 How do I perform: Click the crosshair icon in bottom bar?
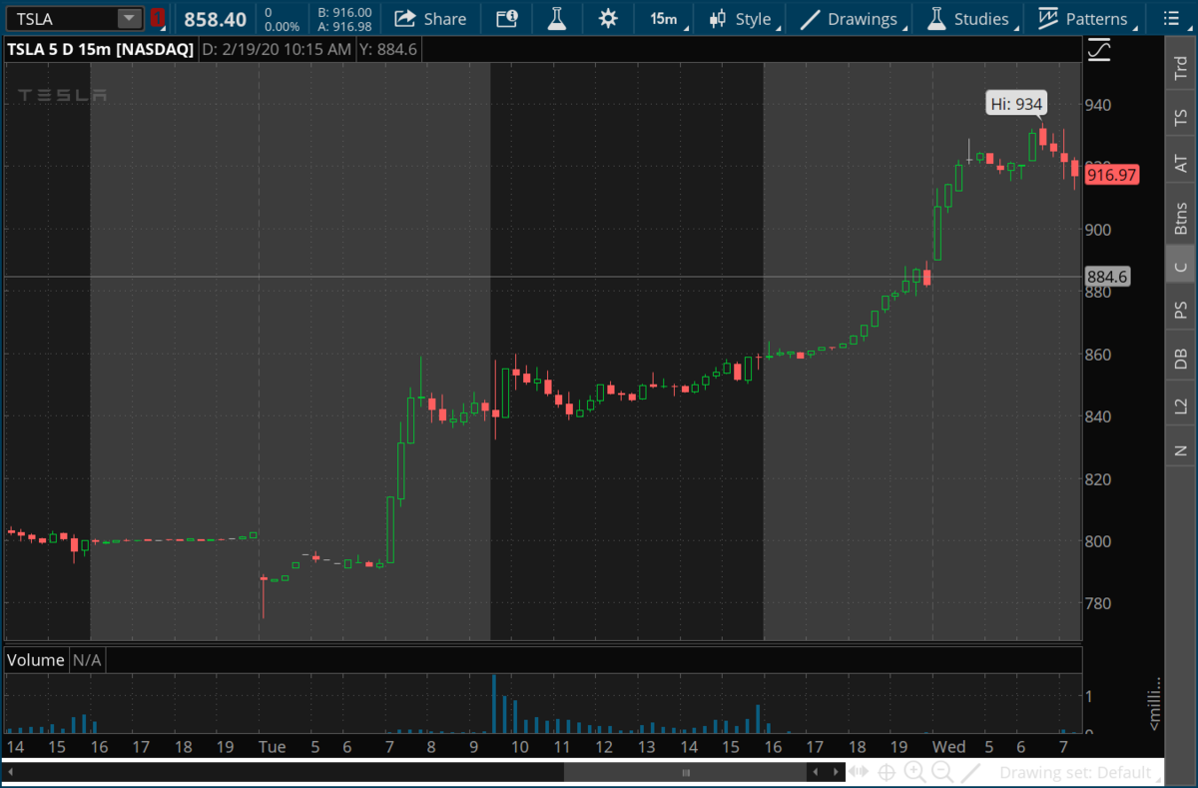[887, 772]
